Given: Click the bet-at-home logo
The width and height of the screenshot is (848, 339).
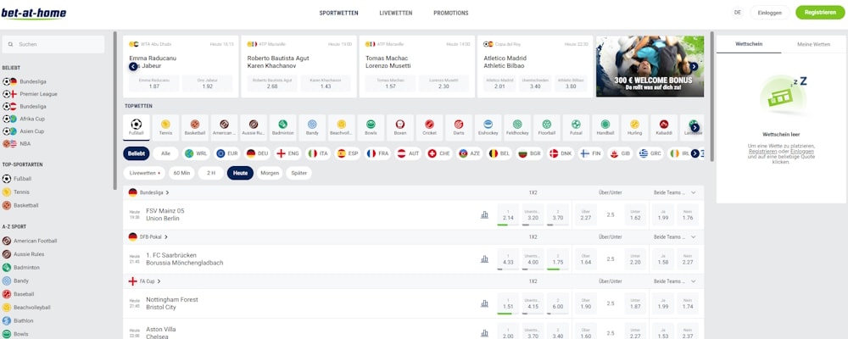Looking at the screenshot, I should [34, 13].
